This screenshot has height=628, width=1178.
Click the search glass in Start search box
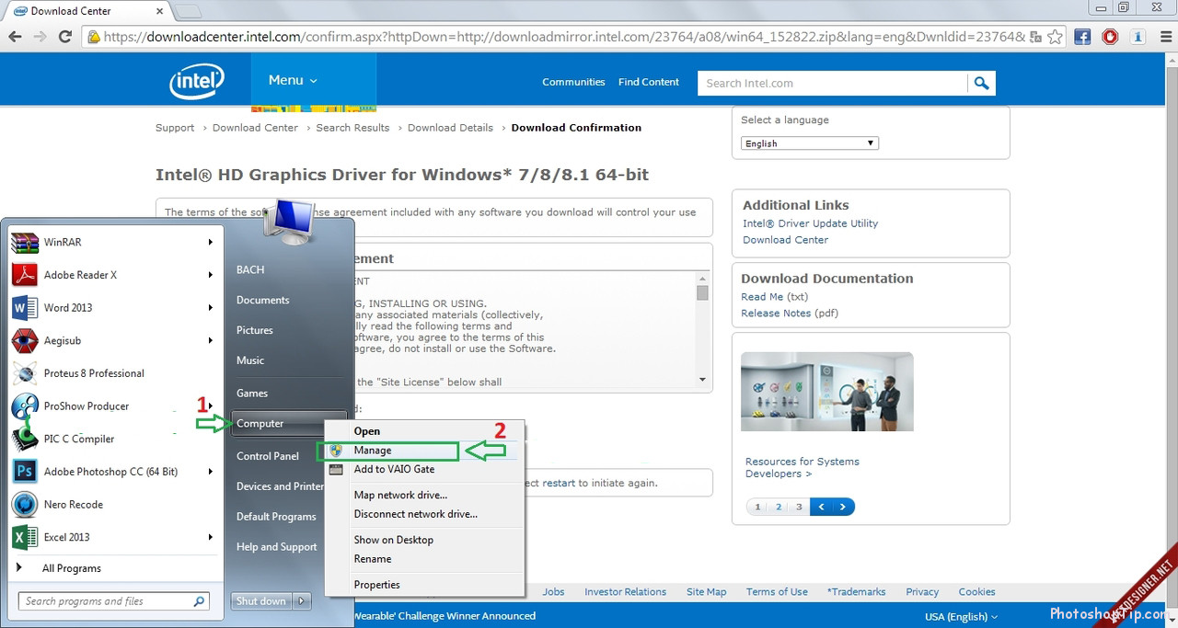tap(199, 601)
